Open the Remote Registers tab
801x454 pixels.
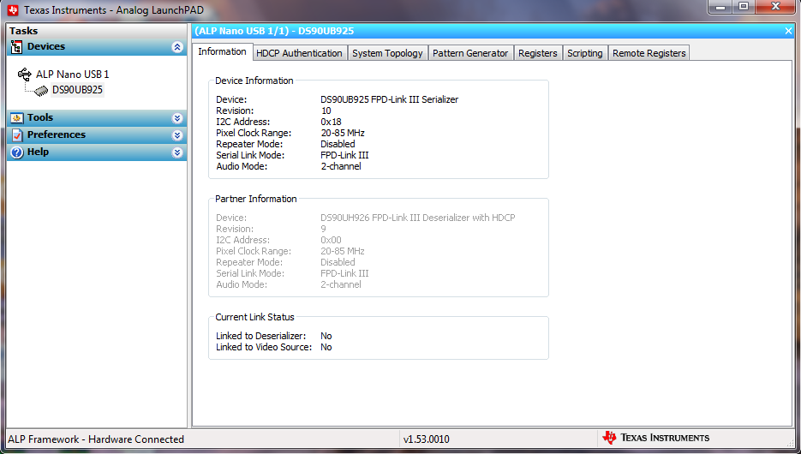649,53
